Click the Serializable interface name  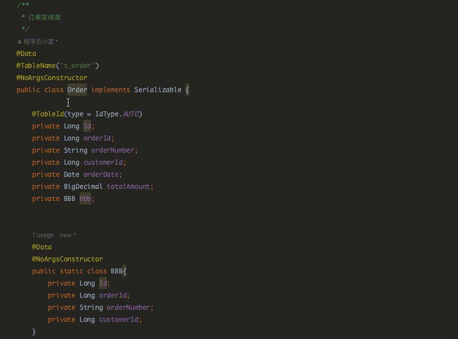pyautogui.click(x=158, y=90)
